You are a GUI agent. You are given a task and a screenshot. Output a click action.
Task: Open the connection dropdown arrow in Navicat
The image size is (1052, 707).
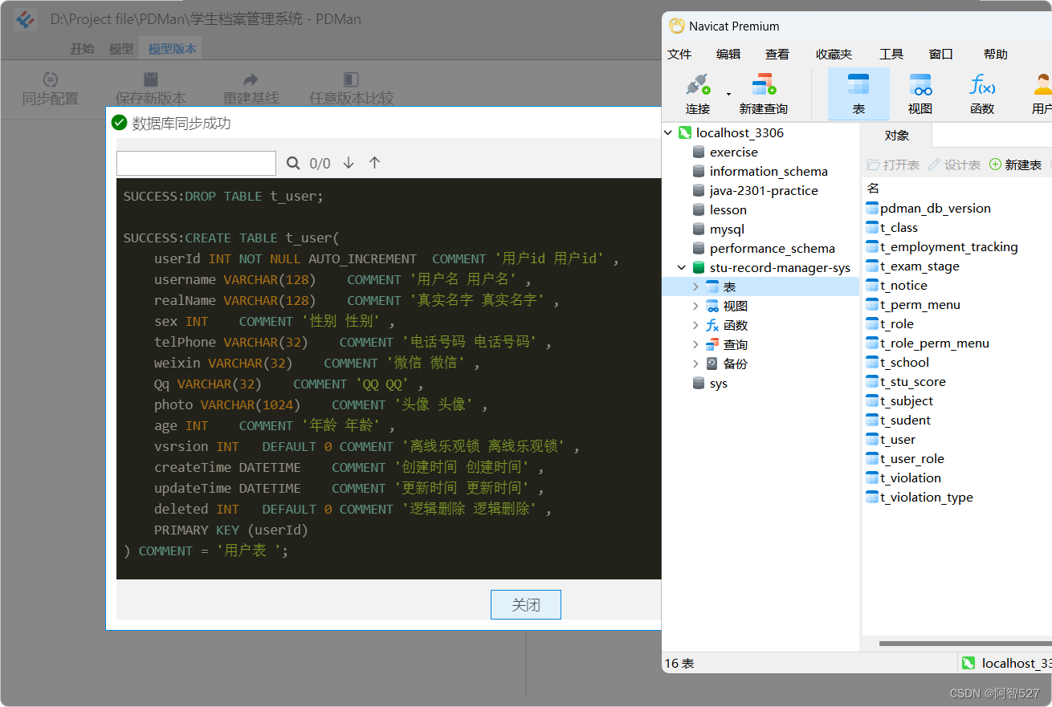click(x=729, y=94)
